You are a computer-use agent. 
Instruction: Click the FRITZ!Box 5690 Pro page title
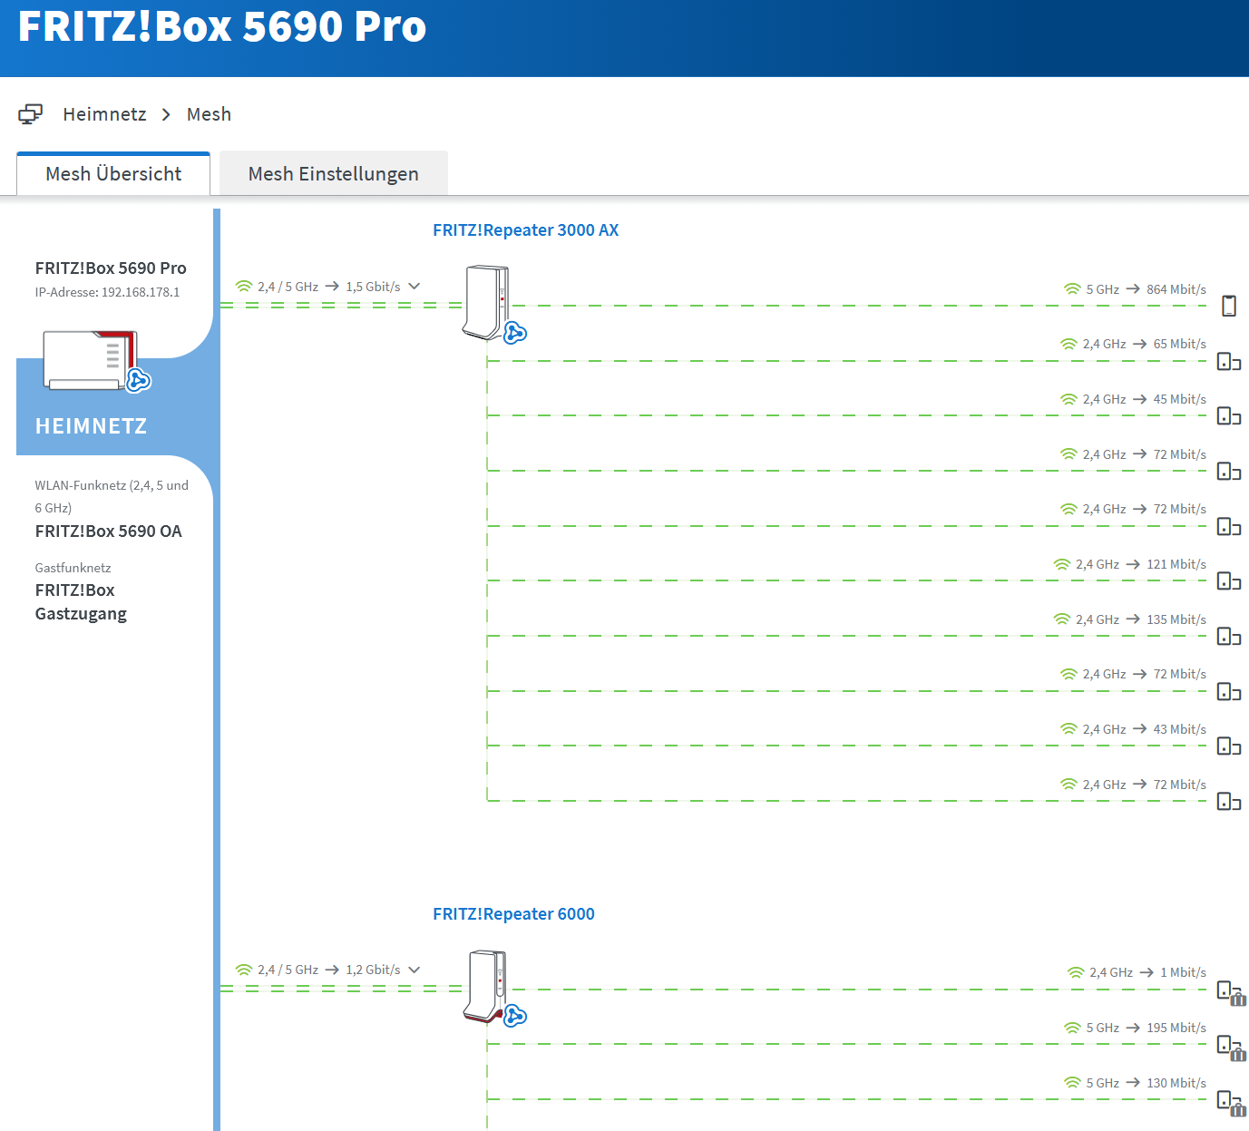(x=222, y=26)
